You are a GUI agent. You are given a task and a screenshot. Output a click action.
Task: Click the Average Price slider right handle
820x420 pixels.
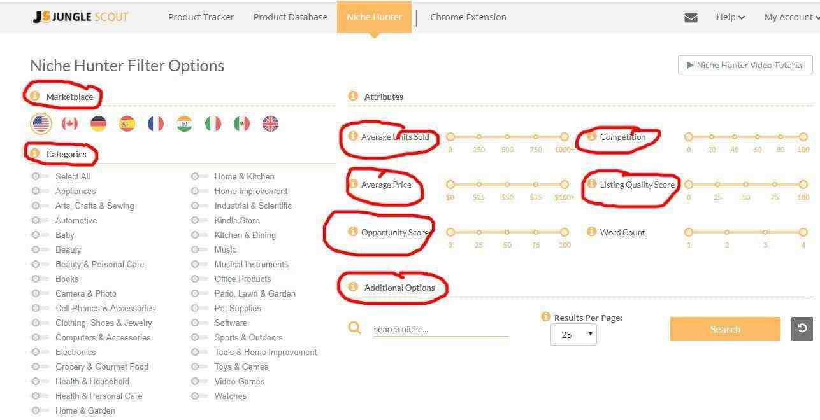(564, 184)
